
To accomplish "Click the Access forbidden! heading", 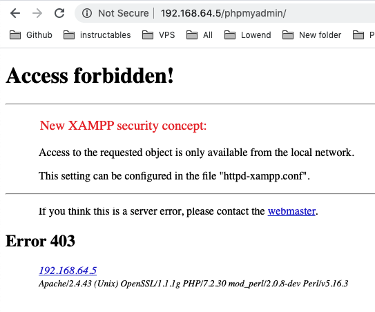I will pos(90,75).
